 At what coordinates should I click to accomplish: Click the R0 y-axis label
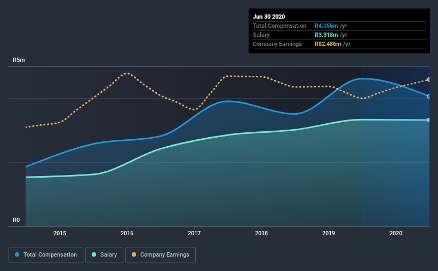(x=16, y=220)
